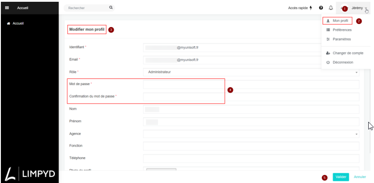
Task: Open the apps grid menu icon
Action: tap(7, 8)
